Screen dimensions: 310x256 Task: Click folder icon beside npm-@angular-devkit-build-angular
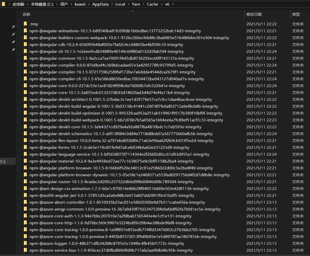tap(25, 106)
